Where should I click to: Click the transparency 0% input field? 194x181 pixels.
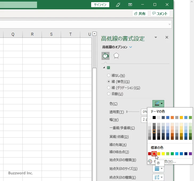(144, 112)
